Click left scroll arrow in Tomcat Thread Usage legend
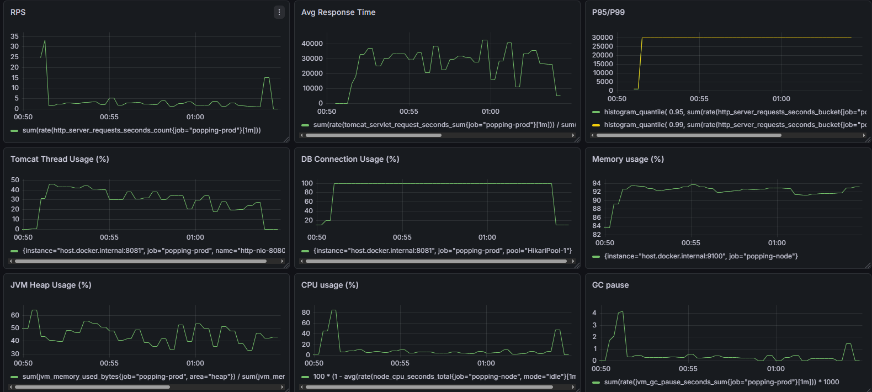 click(x=10, y=261)
